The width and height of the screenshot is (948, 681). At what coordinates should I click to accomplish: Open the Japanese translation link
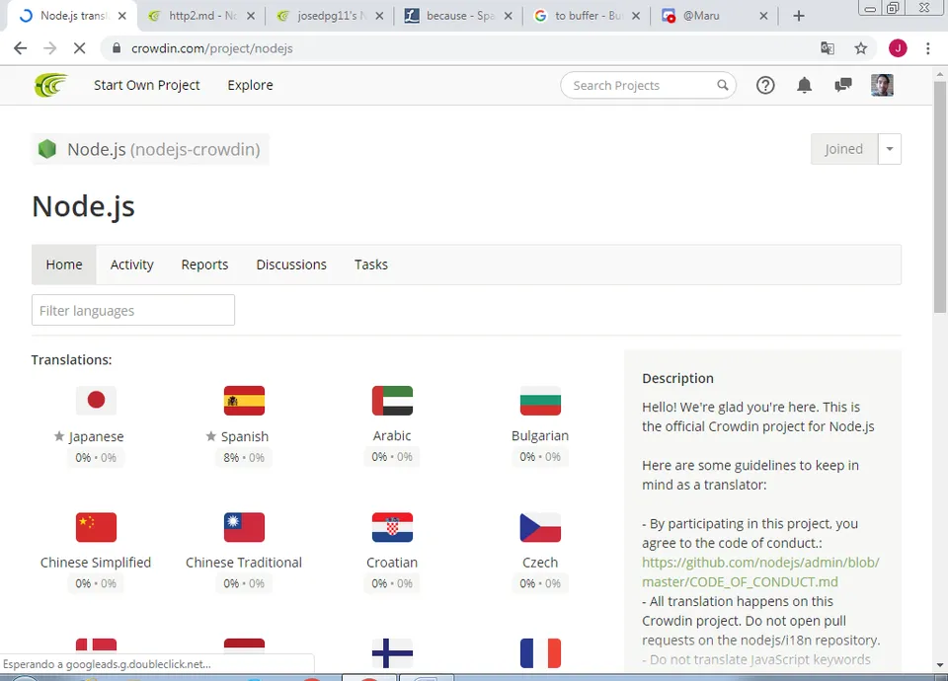click(96, 436)
